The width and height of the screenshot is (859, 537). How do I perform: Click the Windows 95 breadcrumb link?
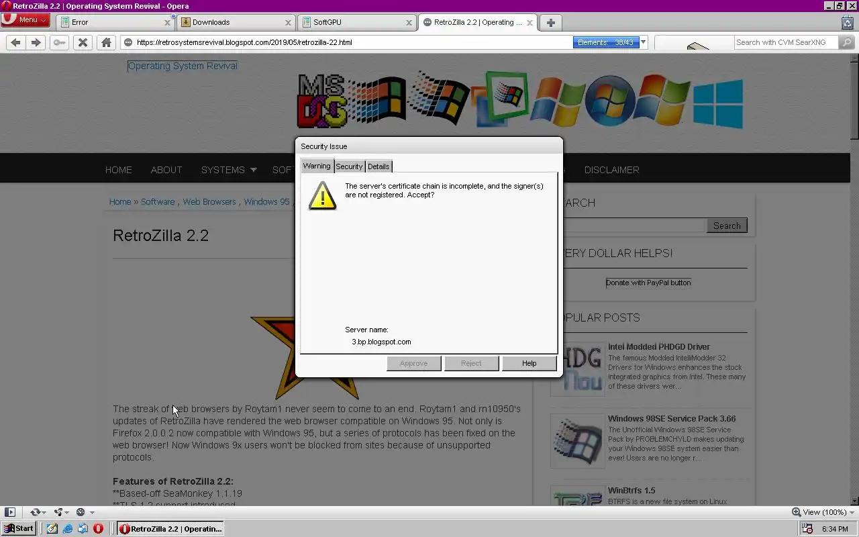point(266,201)
